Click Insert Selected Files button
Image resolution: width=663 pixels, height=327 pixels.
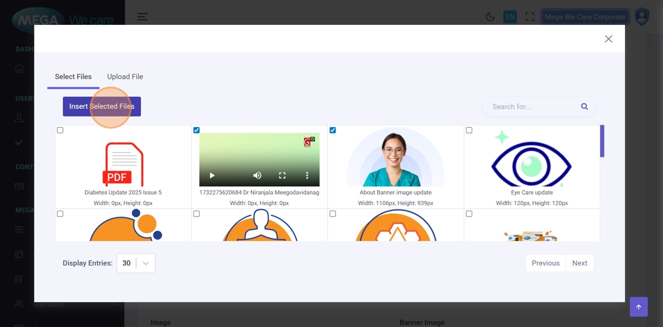102,106
